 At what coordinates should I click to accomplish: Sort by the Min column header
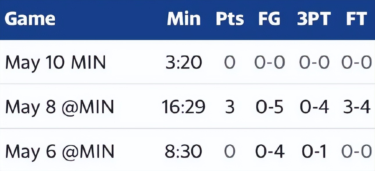[184, 19]
